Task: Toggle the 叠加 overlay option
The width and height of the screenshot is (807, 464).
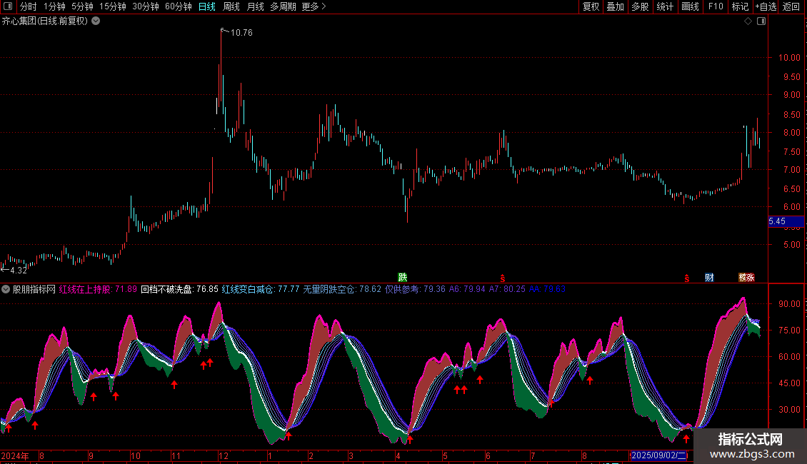Action: (x=615, y=6)
